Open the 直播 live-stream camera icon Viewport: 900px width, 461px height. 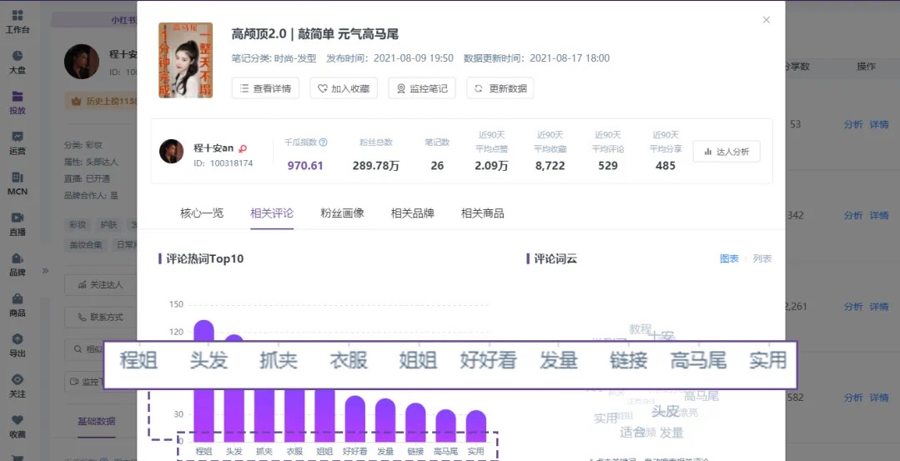pyautogui.click(x=18, y=218)
